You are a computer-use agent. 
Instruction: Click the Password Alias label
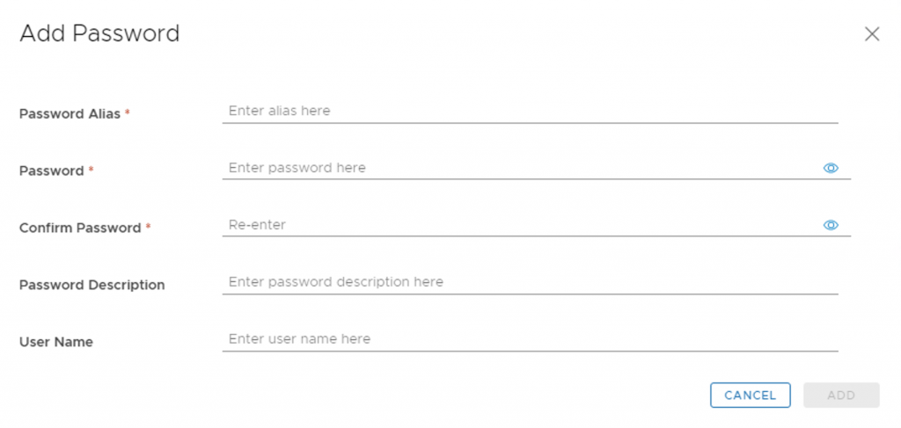coord(70,114)
